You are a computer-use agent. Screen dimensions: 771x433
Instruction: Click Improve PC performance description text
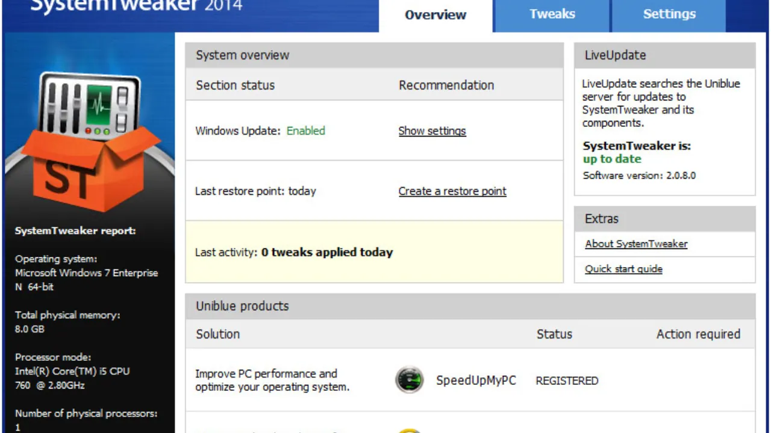coord(272,380)
